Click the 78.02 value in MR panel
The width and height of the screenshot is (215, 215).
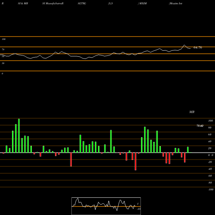pos(200,126)
